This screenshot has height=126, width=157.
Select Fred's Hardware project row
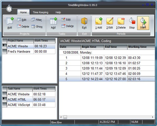(x=29, y=51)
